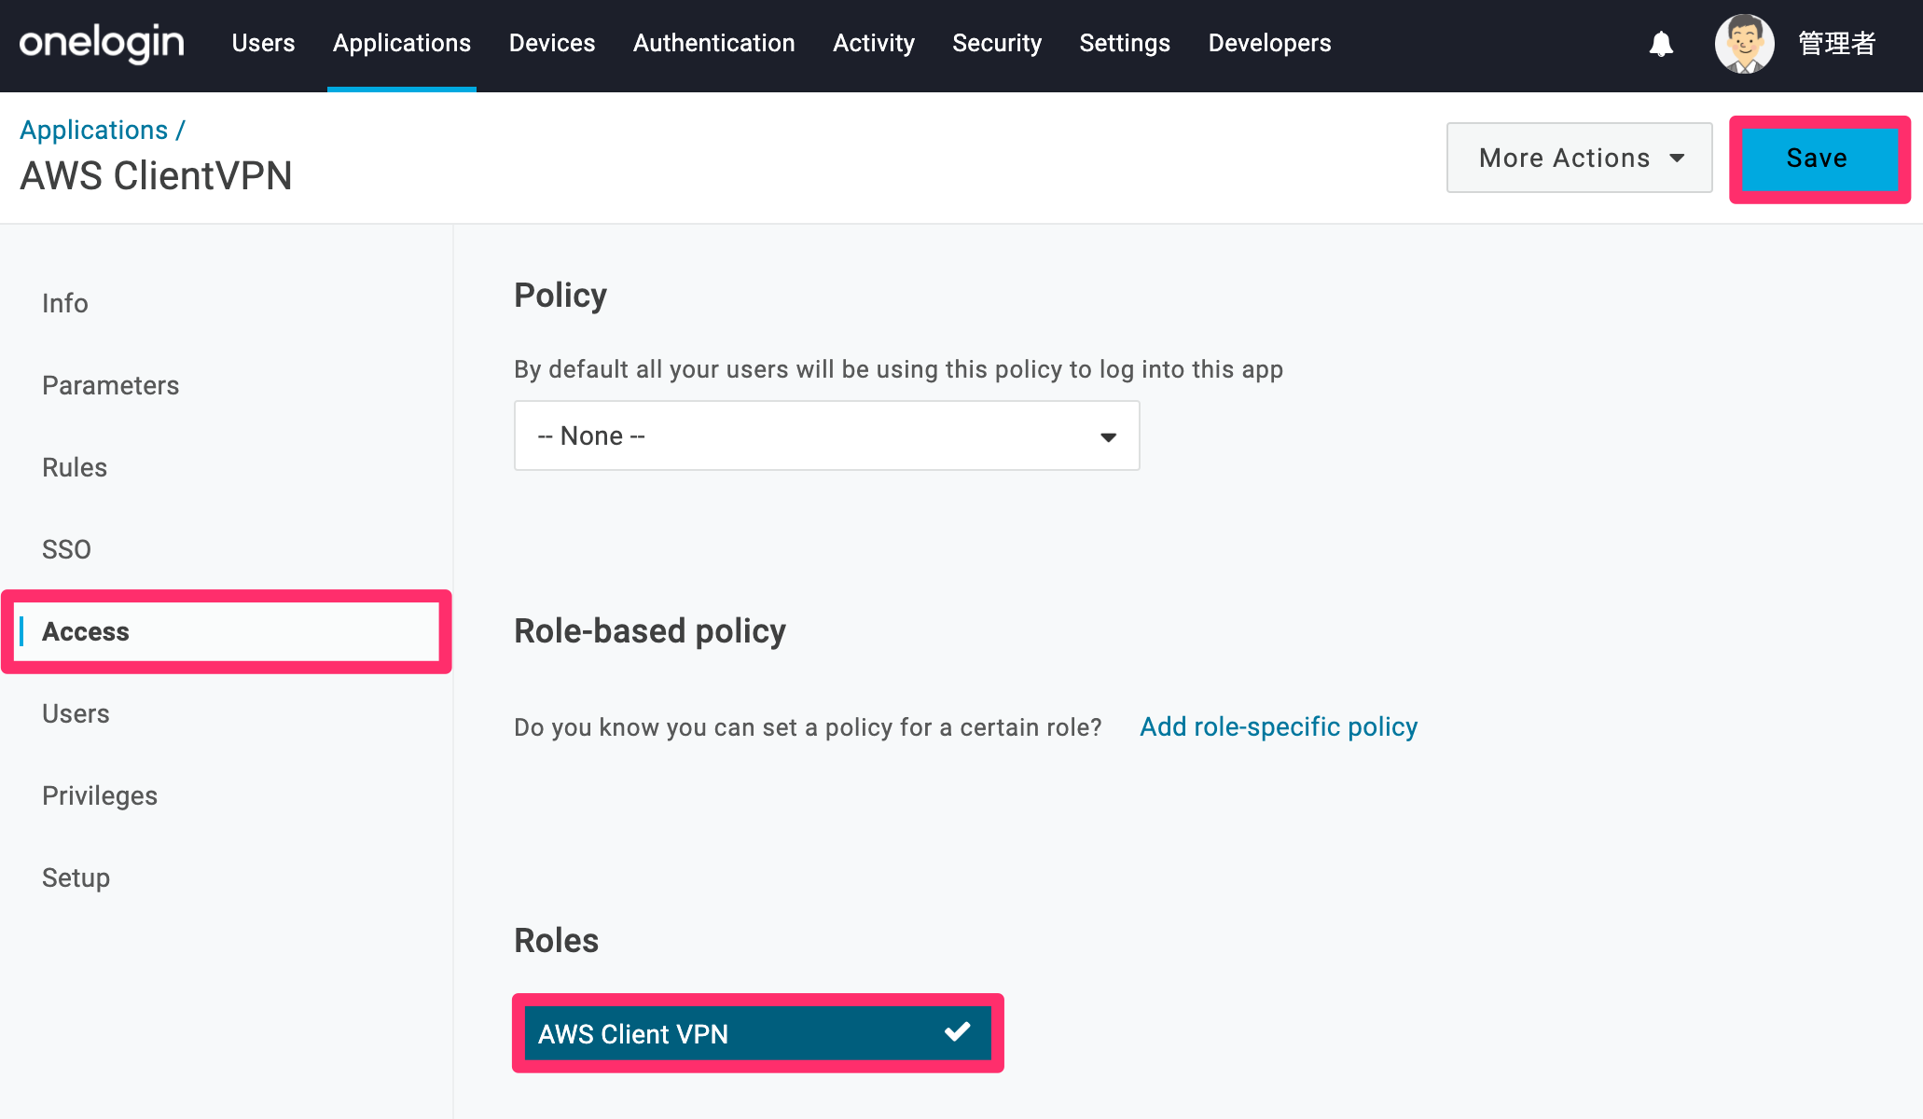
Task: Expand the More Actions dropdown
Action: (1579, 158)
